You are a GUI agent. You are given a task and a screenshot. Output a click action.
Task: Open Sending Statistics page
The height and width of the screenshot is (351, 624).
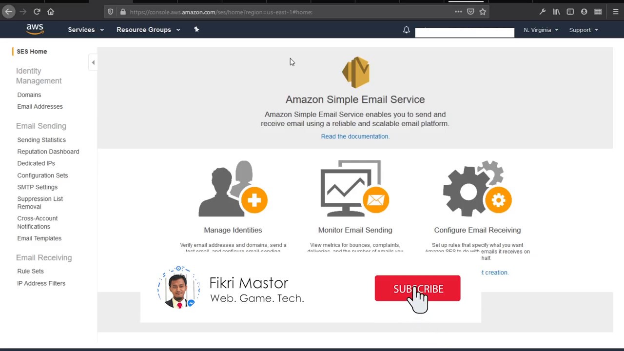(x=41, y=140)
